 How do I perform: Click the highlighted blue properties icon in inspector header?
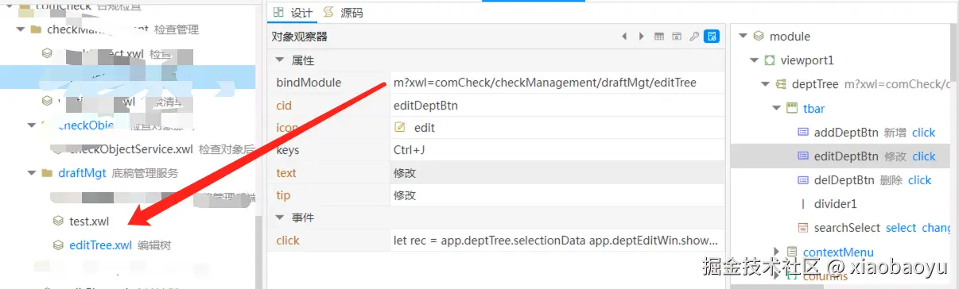tap(712, 37)
